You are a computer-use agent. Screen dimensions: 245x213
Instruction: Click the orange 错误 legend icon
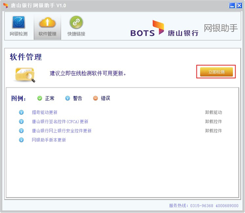coord(95,98)
